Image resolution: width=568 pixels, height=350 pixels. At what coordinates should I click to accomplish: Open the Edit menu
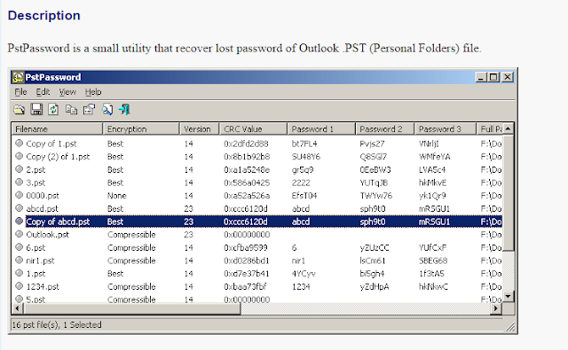[43, 92]
